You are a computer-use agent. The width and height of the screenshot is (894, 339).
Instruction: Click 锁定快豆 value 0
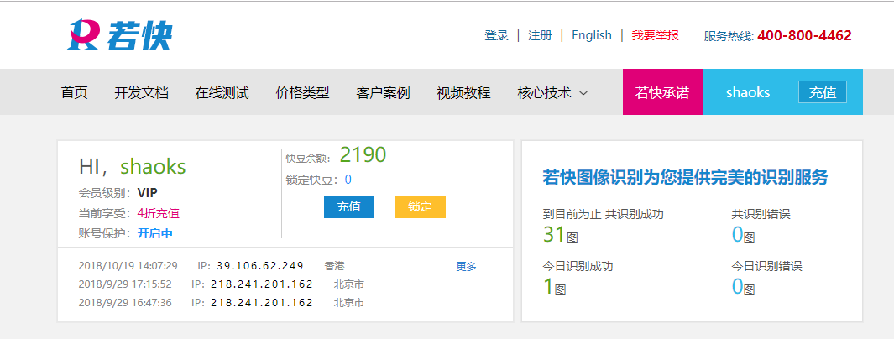click(x=348, y=180)
